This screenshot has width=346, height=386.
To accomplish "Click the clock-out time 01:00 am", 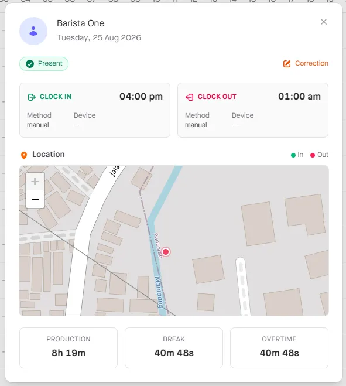I will click(299, 97).
